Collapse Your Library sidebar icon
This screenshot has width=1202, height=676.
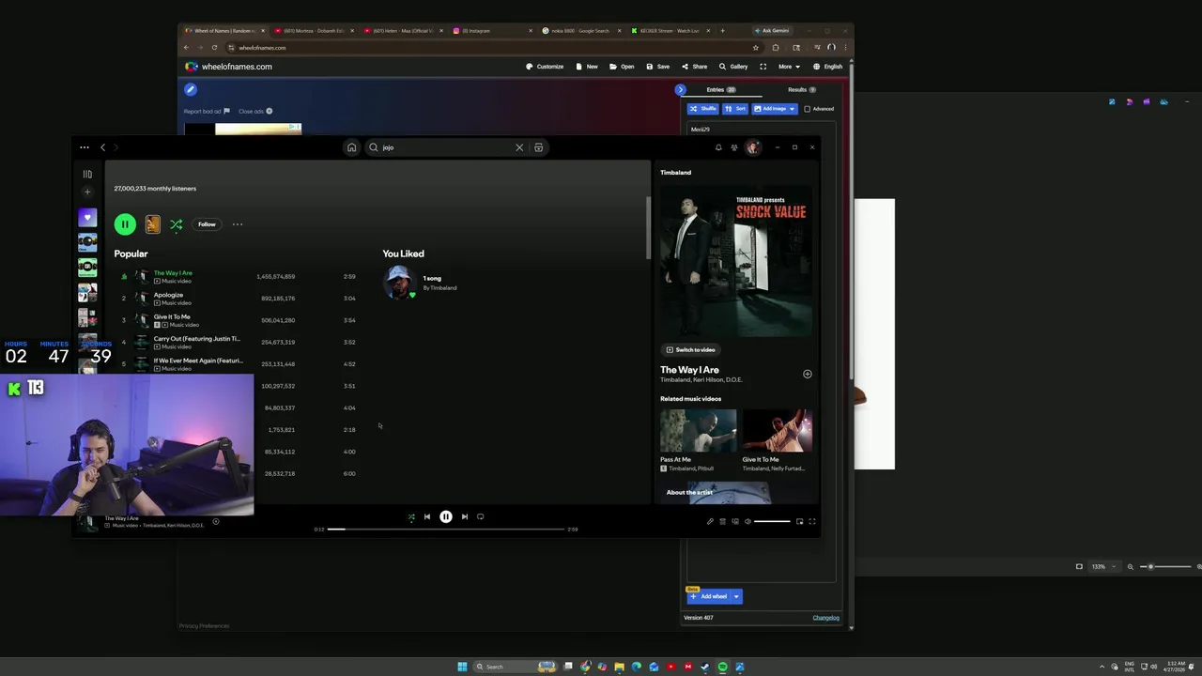click(x=87, y=174)
